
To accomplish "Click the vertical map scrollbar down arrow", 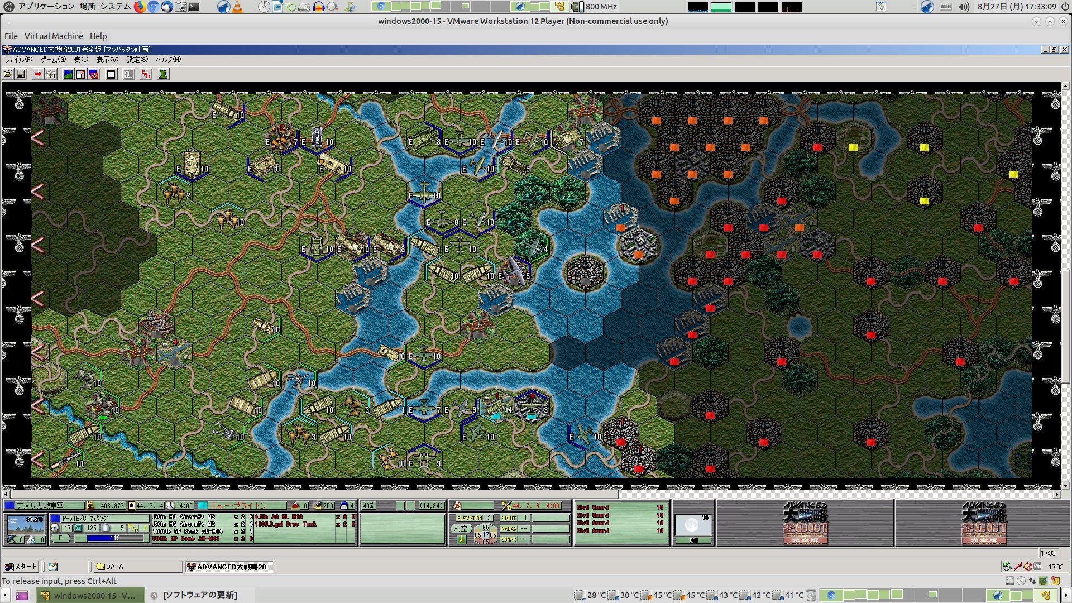I will (x=1066, y=486).
